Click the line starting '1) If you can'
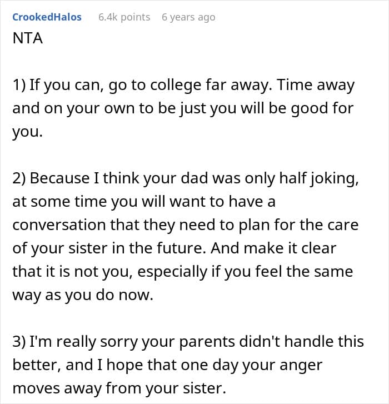Image resolution: width=389 pixels, height=404 pixels. point(183,86)
